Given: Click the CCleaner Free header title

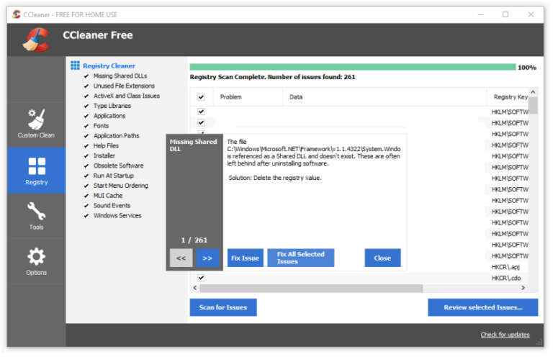Looking at the screenshot, I should 98,35.
